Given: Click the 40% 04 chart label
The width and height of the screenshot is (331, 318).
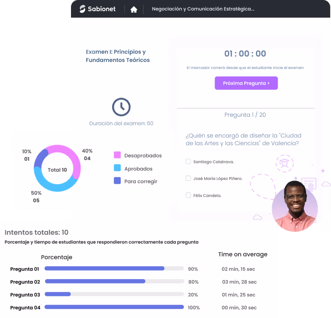Looking at the screenshot, I should point(87,154).
